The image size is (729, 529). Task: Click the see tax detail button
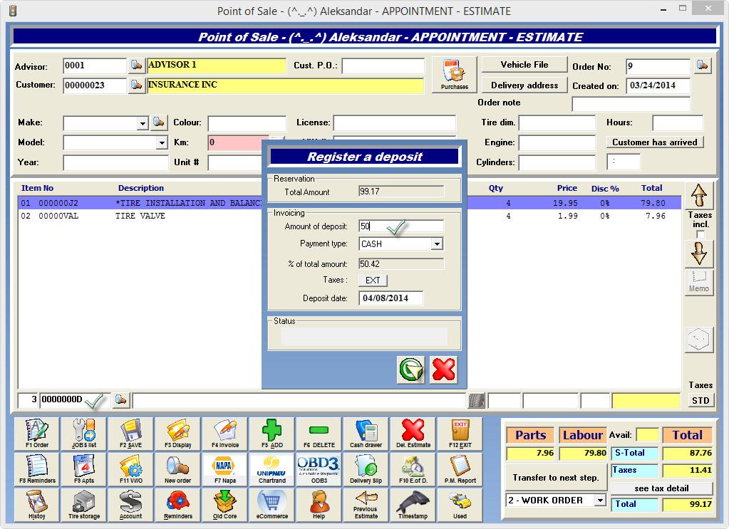661,488
